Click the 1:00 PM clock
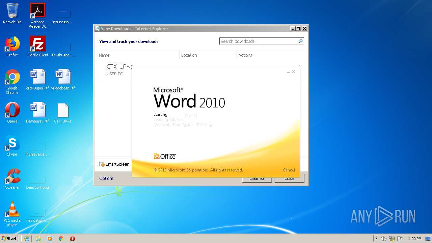The image size is (432, 243). [415, 239]
